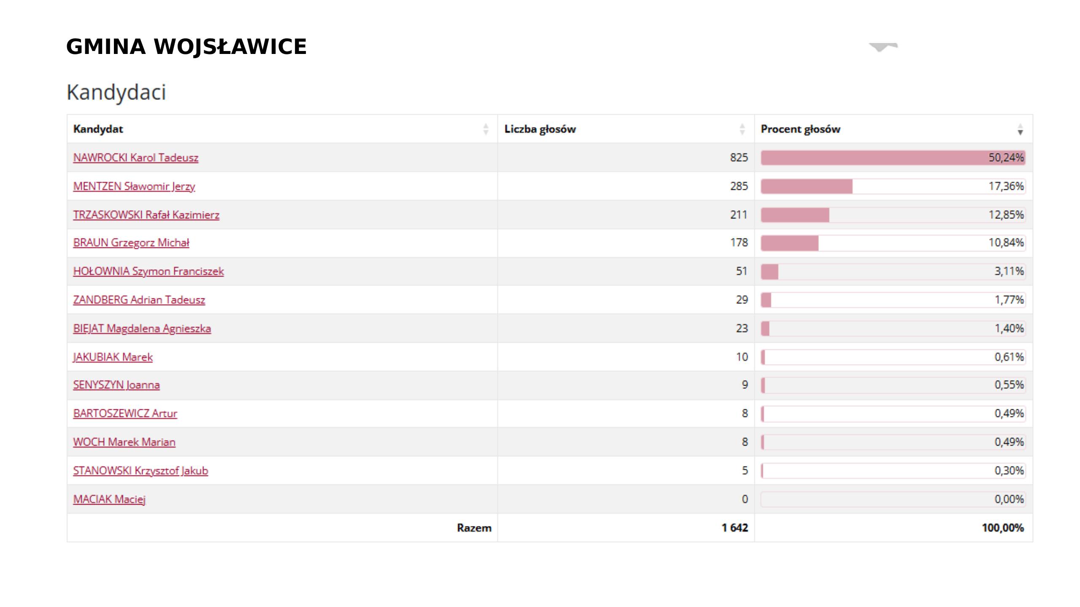Click Nawrocki's 50,24% percentage bar

tap(893, 158)
